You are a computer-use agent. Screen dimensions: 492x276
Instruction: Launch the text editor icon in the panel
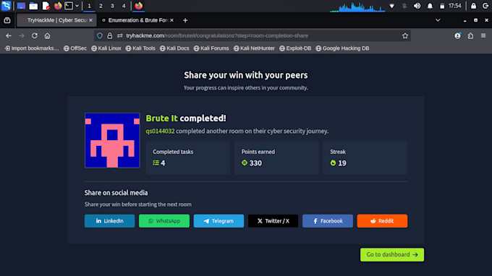pos(46,6)
